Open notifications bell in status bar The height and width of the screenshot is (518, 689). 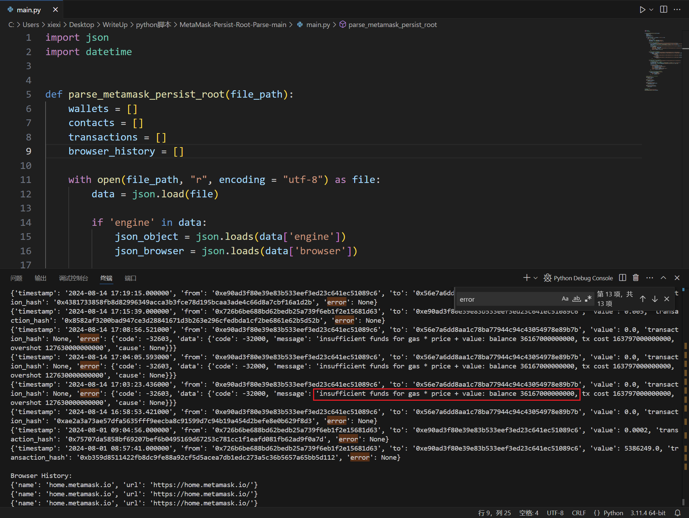(678, 513)
